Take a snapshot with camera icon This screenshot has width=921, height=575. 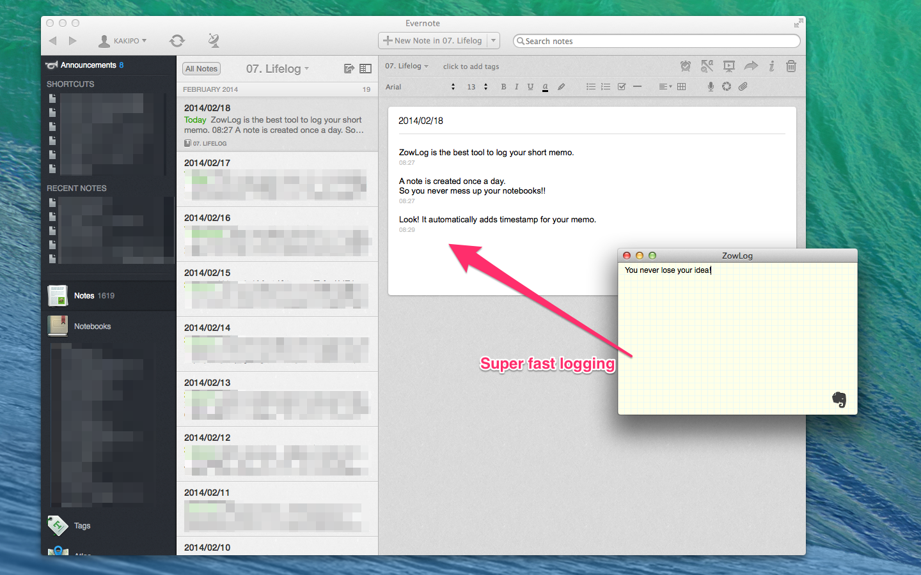(727, 87)
